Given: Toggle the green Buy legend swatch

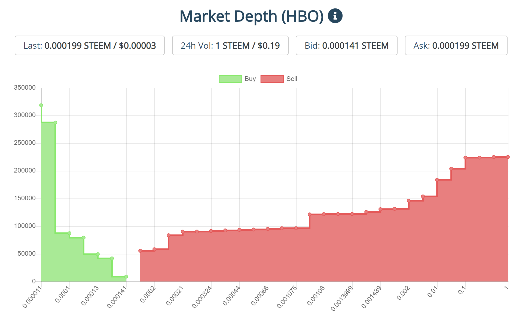Looking at the screenshot, I should click(x=230, y=79).
